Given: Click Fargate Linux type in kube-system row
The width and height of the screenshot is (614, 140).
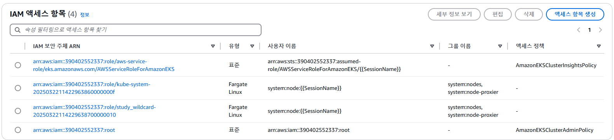Looking at the screenshot, I should pyautogui.click(x=238, y=88).
